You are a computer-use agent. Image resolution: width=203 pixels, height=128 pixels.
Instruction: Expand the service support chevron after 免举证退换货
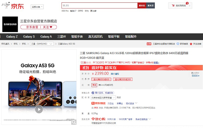150,119
